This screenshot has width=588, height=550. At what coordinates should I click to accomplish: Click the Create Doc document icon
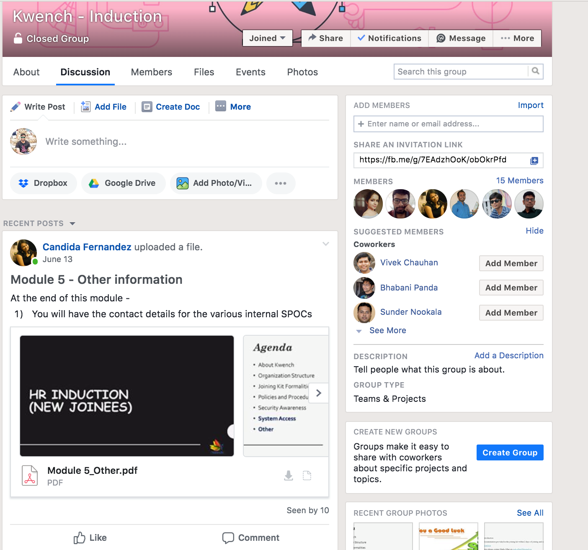click(147, 107)
